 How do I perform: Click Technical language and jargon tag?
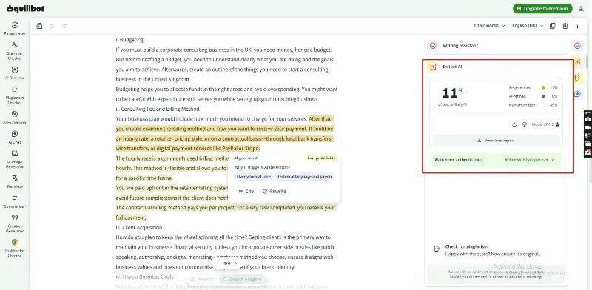point(304,176)
